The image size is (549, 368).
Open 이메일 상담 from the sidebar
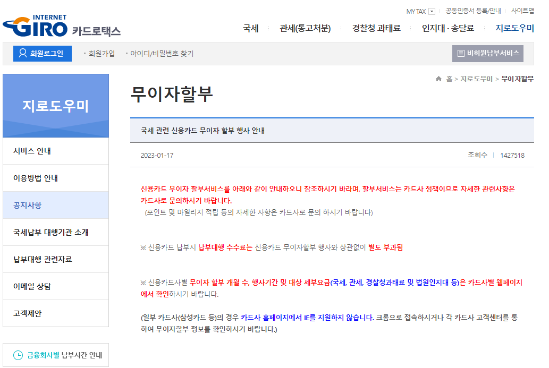click(x=56, y=286)
